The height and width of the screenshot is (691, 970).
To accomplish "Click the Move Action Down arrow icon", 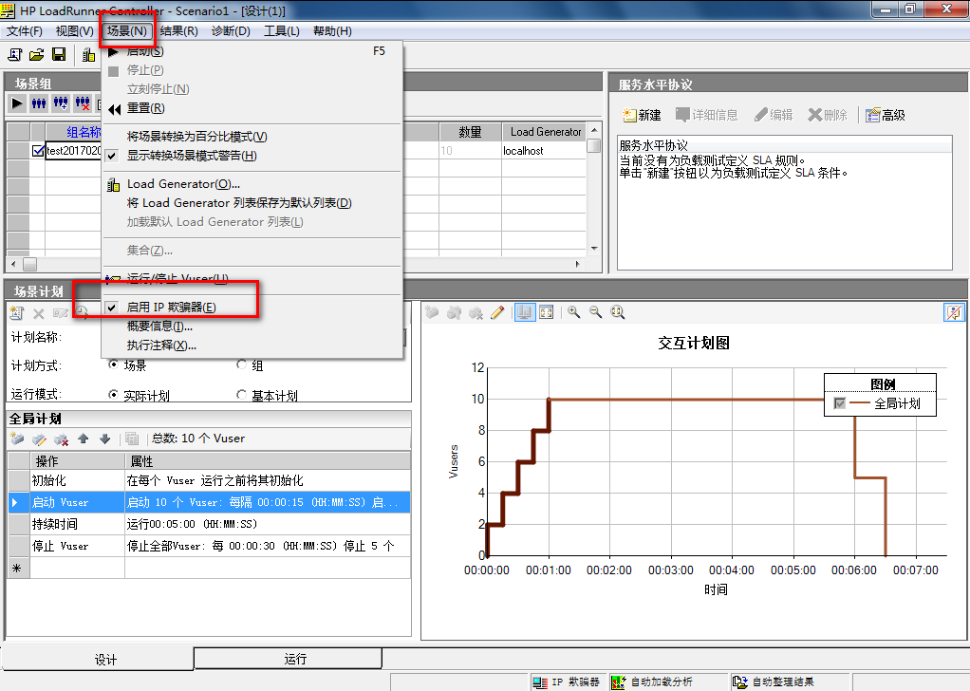I will (x=104, y=439).
